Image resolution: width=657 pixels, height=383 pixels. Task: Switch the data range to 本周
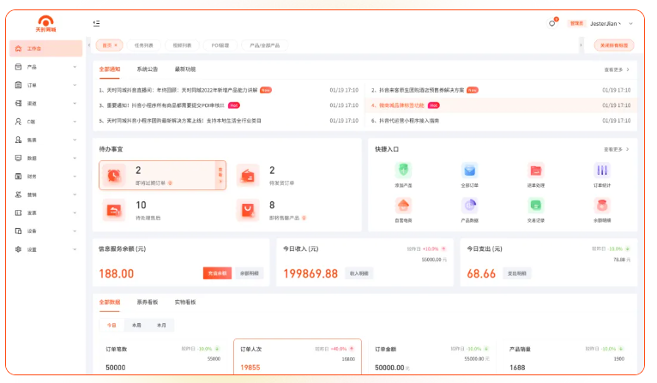(136, 326)
